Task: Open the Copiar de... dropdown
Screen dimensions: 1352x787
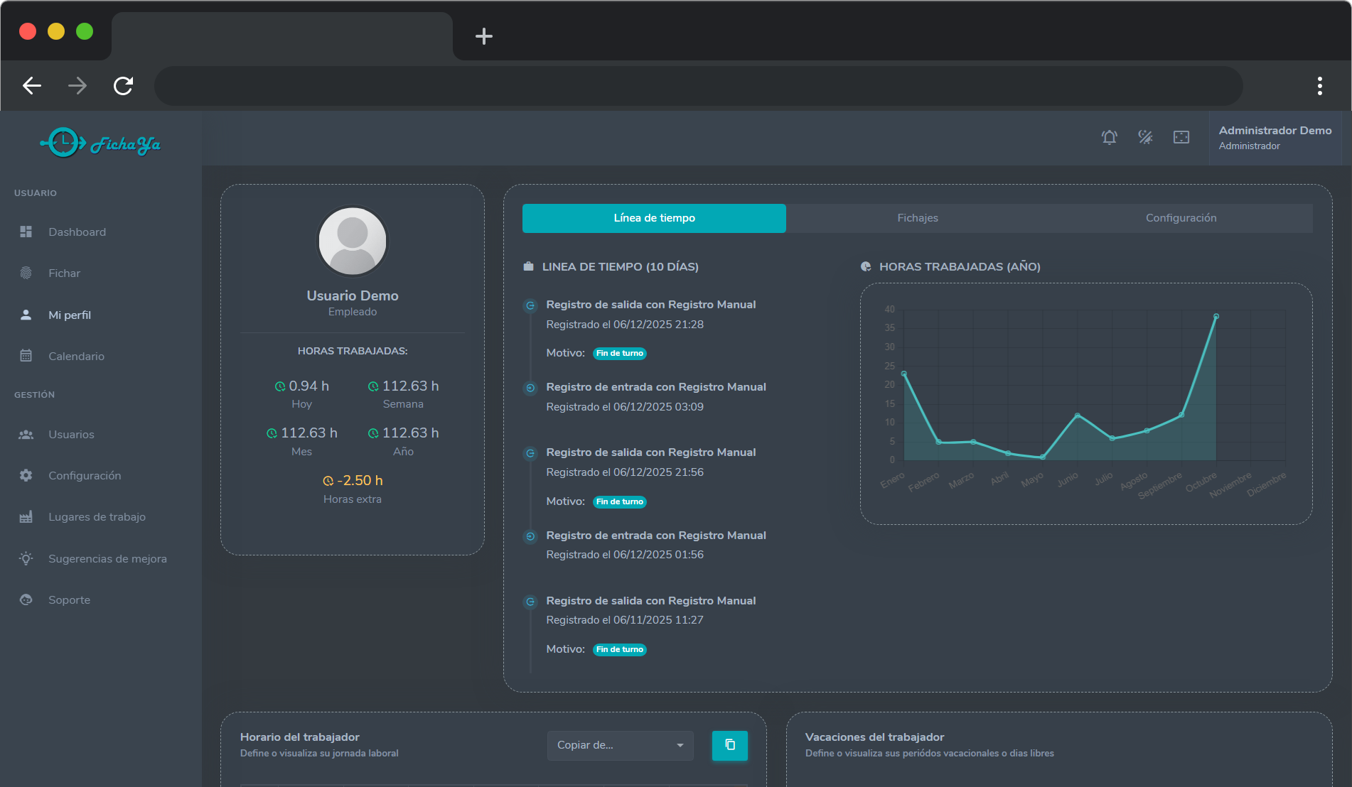Action: (x=619, y=745)
